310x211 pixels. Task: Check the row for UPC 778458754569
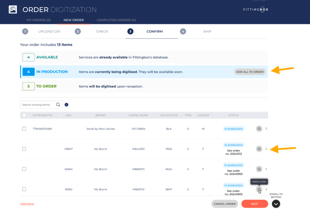pos(24,129)
